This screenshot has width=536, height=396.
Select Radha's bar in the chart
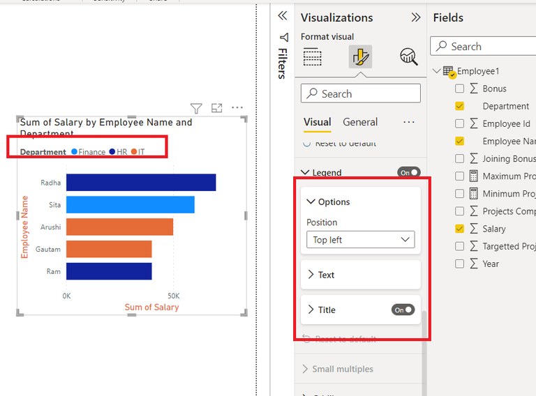point(141,182)
